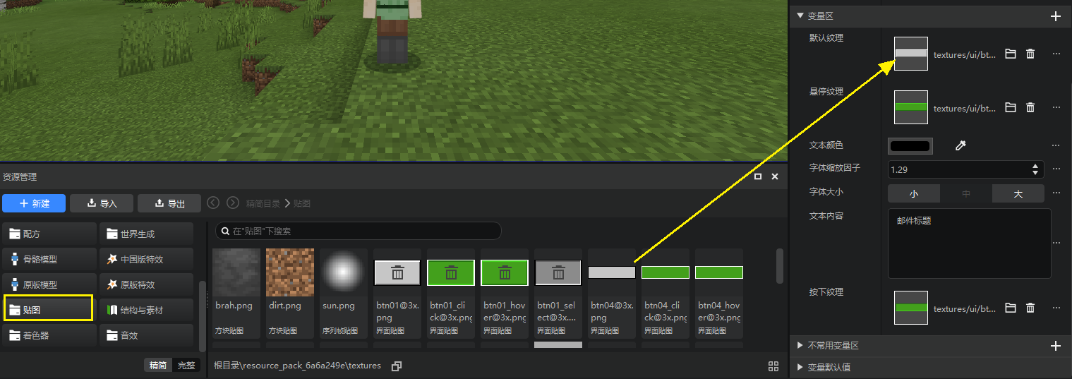Open more options for 默认纹理 row
This screenshot has width=1072, height=379.
point(1056,54)
